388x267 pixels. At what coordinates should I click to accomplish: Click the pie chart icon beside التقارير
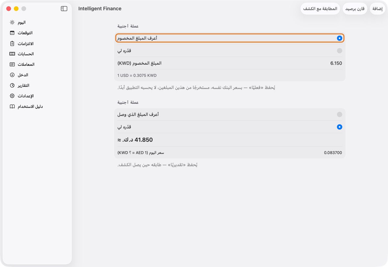(x=12, y=85)
